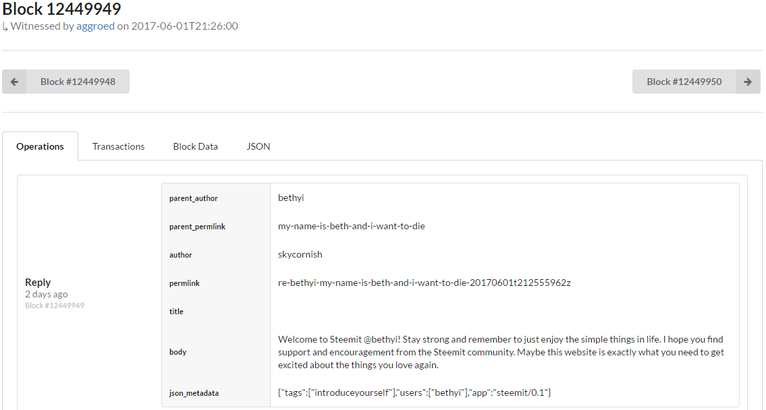Click the 'Reply' operation heading
Viewport: 766px width, 410px height.
38,283
